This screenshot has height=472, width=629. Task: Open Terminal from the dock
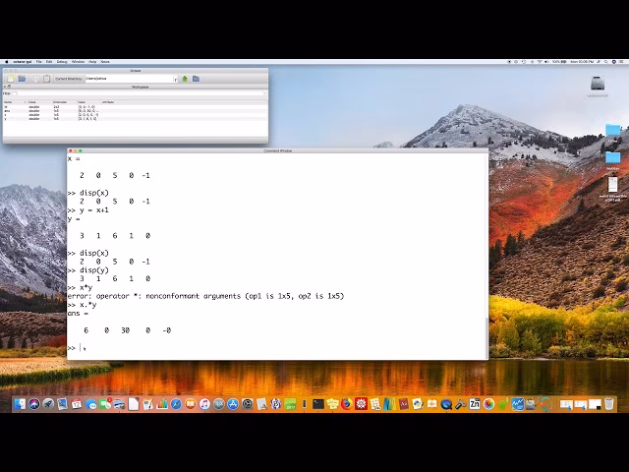[x=318, y=404]
